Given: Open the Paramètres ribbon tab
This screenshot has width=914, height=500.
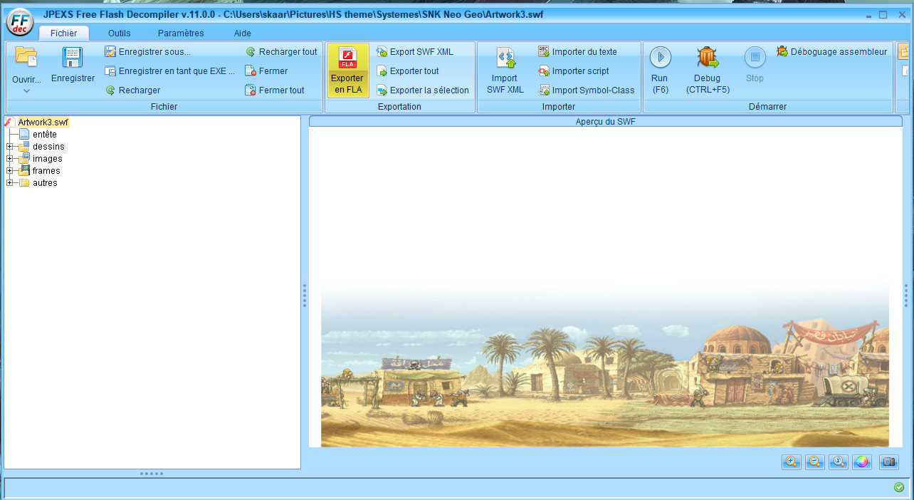Looking at the screenshot, I should tap(181, 33).
